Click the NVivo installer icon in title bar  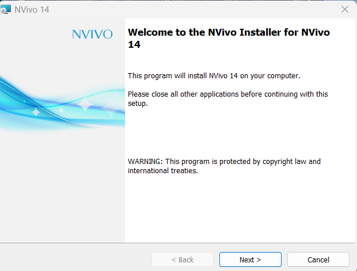point(6,9)
